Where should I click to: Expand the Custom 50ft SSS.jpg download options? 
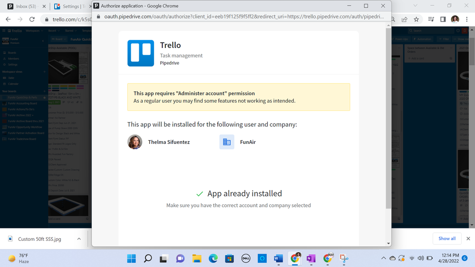pos(79,239)
